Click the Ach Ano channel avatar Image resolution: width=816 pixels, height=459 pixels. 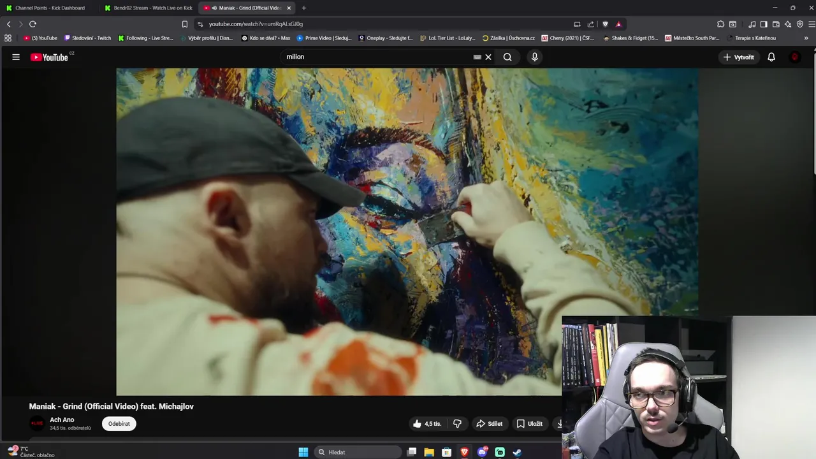(37, 423)
